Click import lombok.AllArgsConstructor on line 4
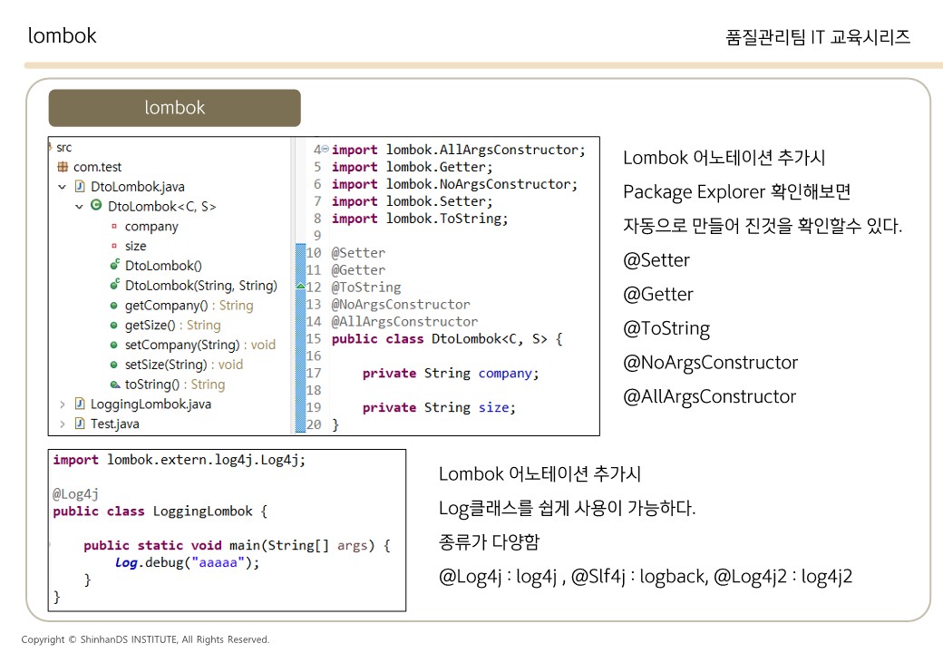Viewport: 943px width, 653px height. 458,150
